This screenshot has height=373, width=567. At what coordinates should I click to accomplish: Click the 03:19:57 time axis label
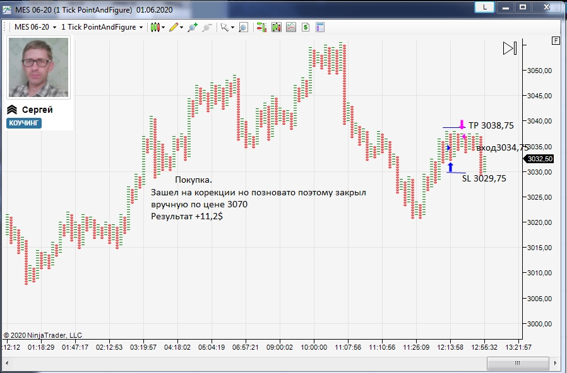[x=143, y=347]
